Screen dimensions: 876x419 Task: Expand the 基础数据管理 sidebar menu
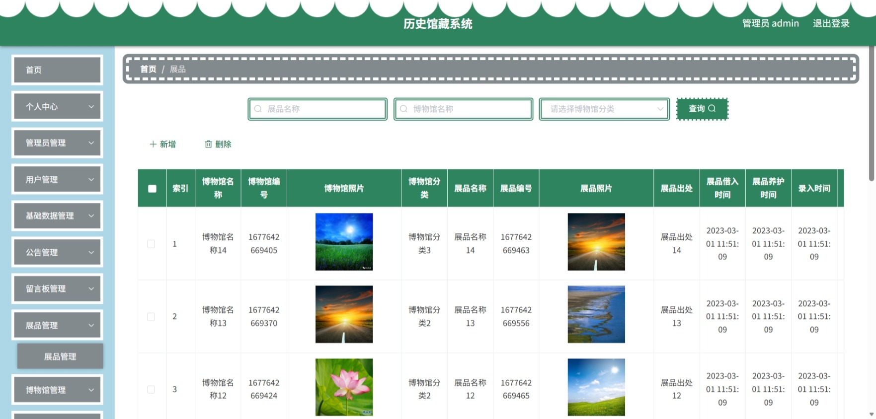[x=58, y=215]
